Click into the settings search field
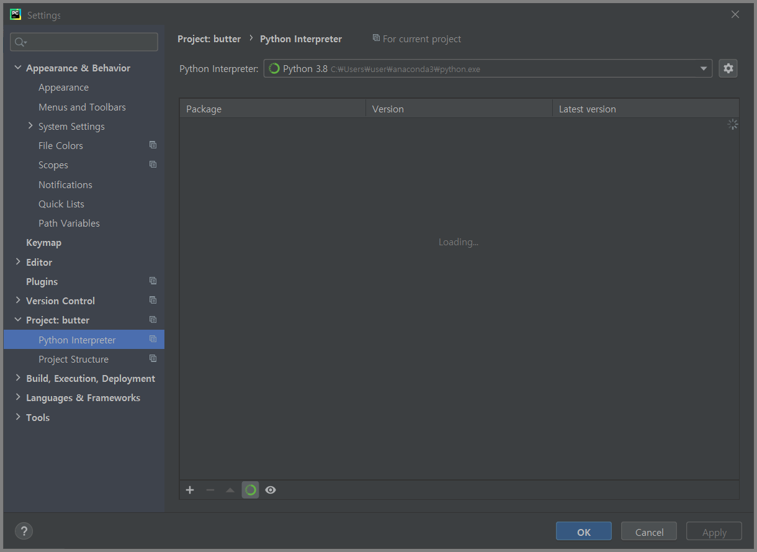The height and width of the screenshot is (552, 757). click(84, 42)
